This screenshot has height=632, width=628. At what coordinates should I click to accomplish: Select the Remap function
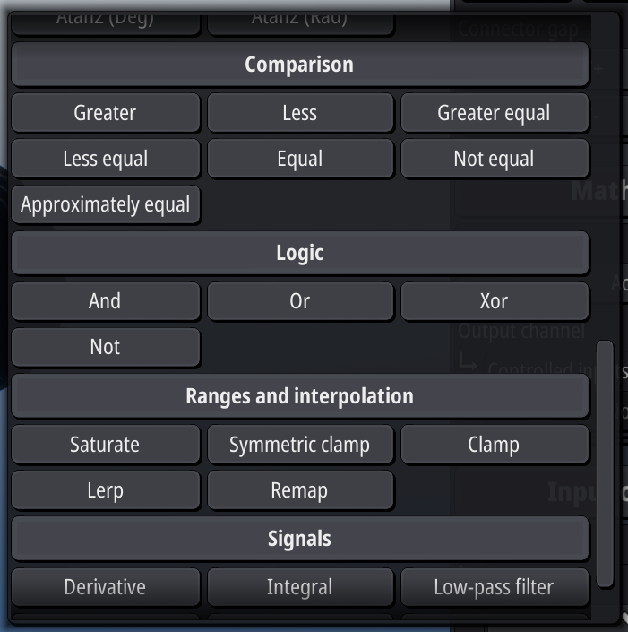300,490
